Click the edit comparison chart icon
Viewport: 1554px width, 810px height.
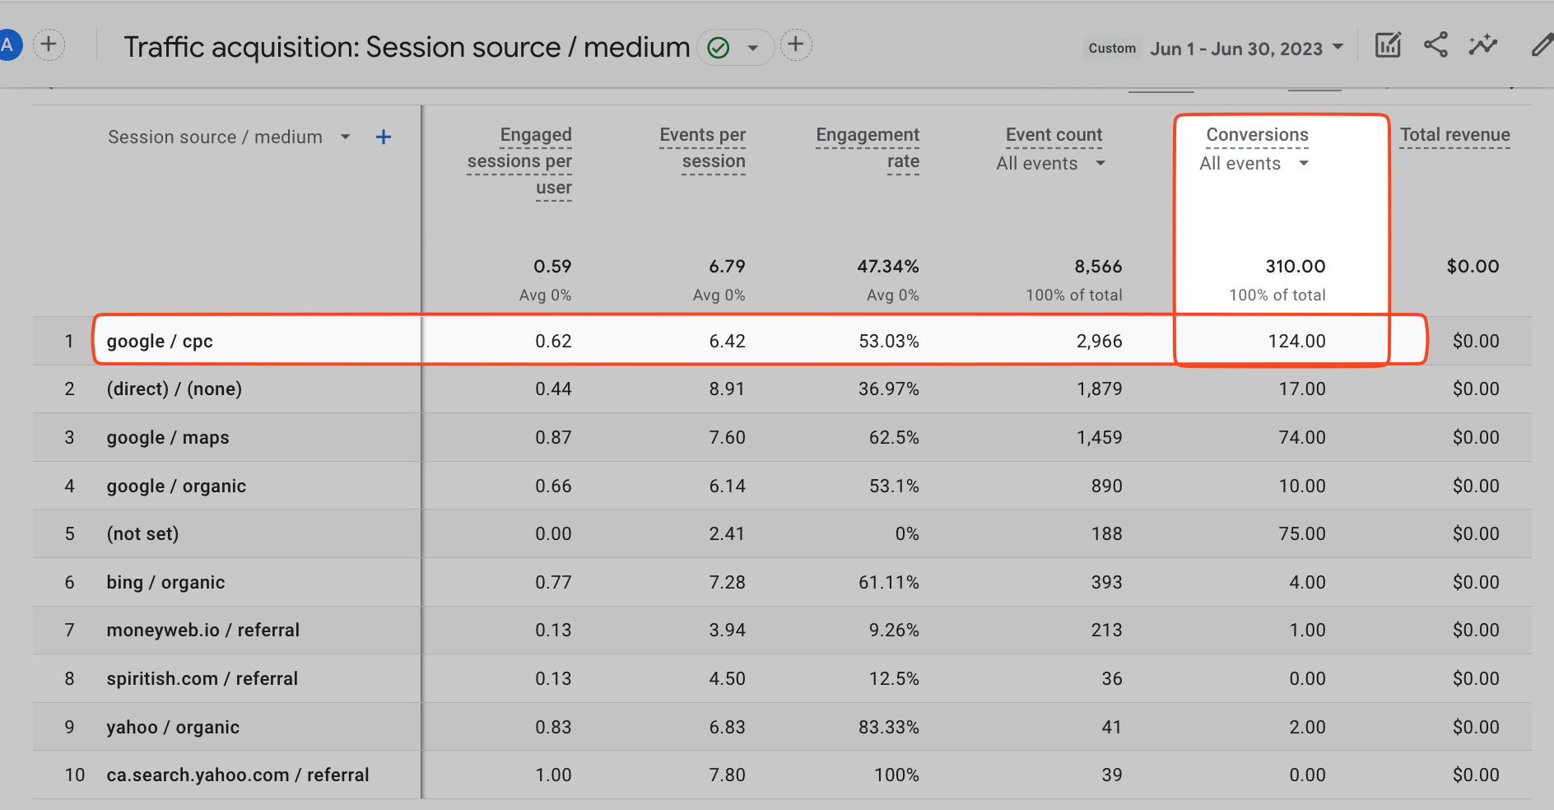[x=1388, y=45]
